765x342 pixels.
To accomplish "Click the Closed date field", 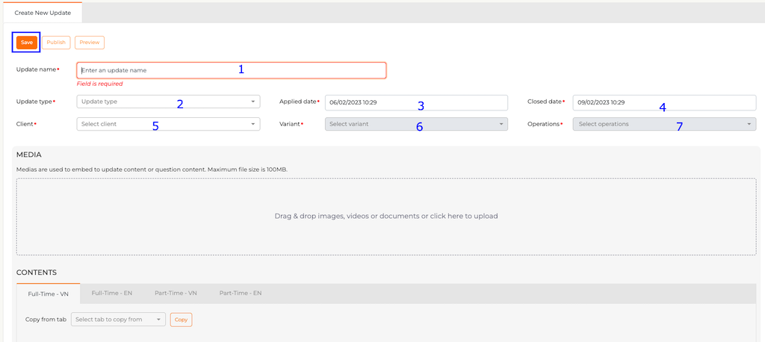I will tap(663, 102).
